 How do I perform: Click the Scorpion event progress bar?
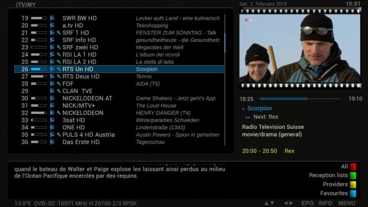(x=300, y=99)
